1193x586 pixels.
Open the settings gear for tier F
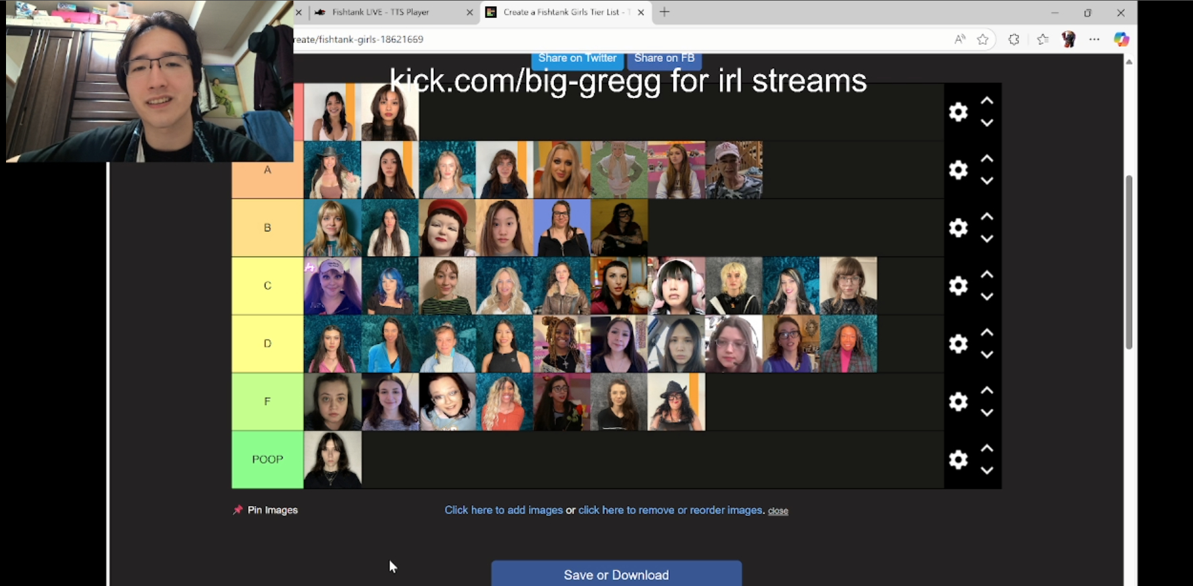pyautogui.click(x=958, y=402)
